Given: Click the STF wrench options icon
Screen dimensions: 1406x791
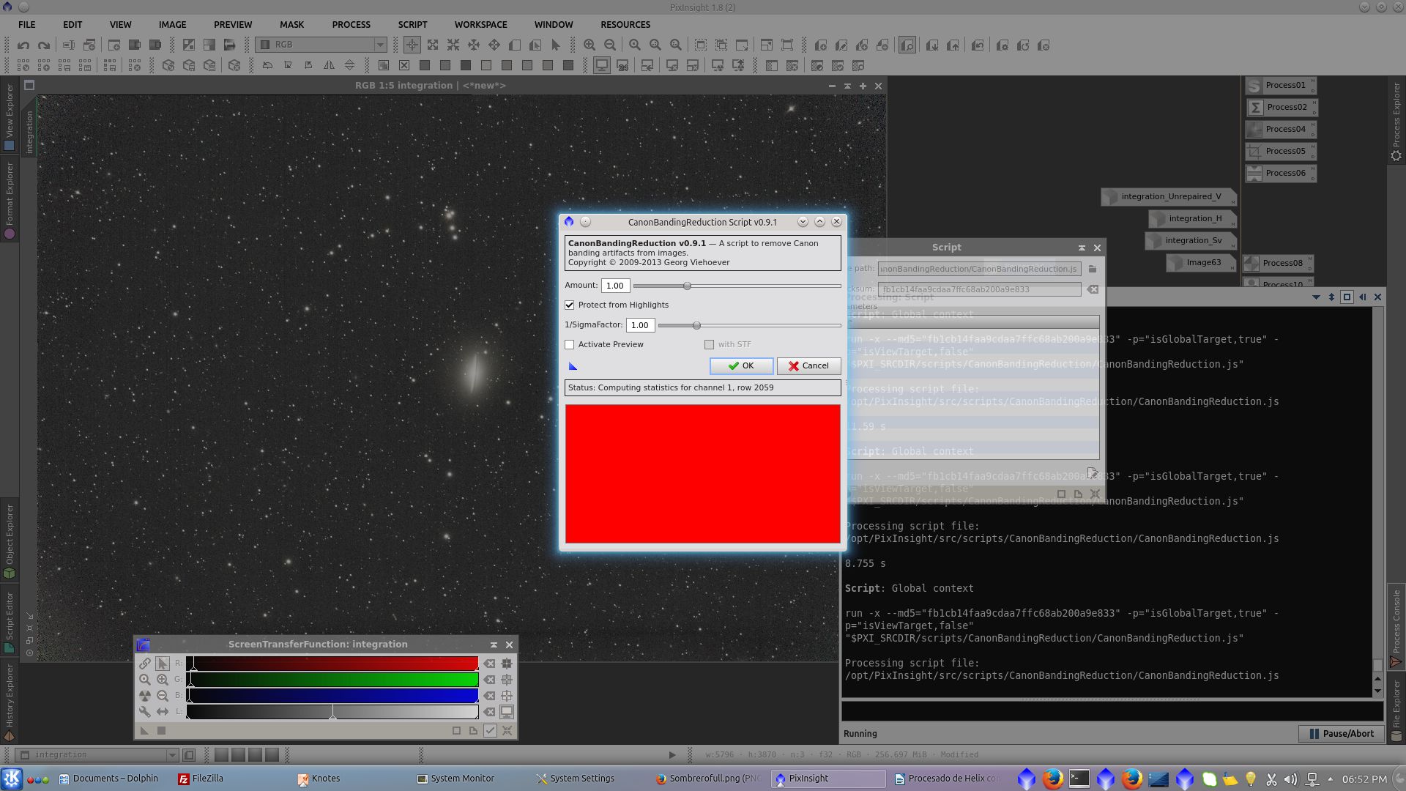Looking at the screenshot, I should pos(145,712).
